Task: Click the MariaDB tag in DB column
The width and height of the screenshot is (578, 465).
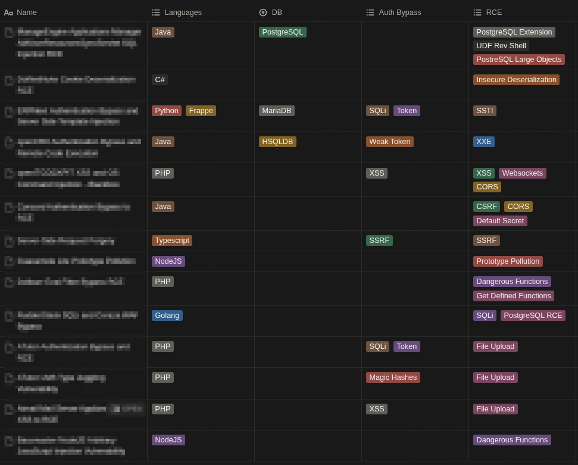Action: (x=277, y=111)
